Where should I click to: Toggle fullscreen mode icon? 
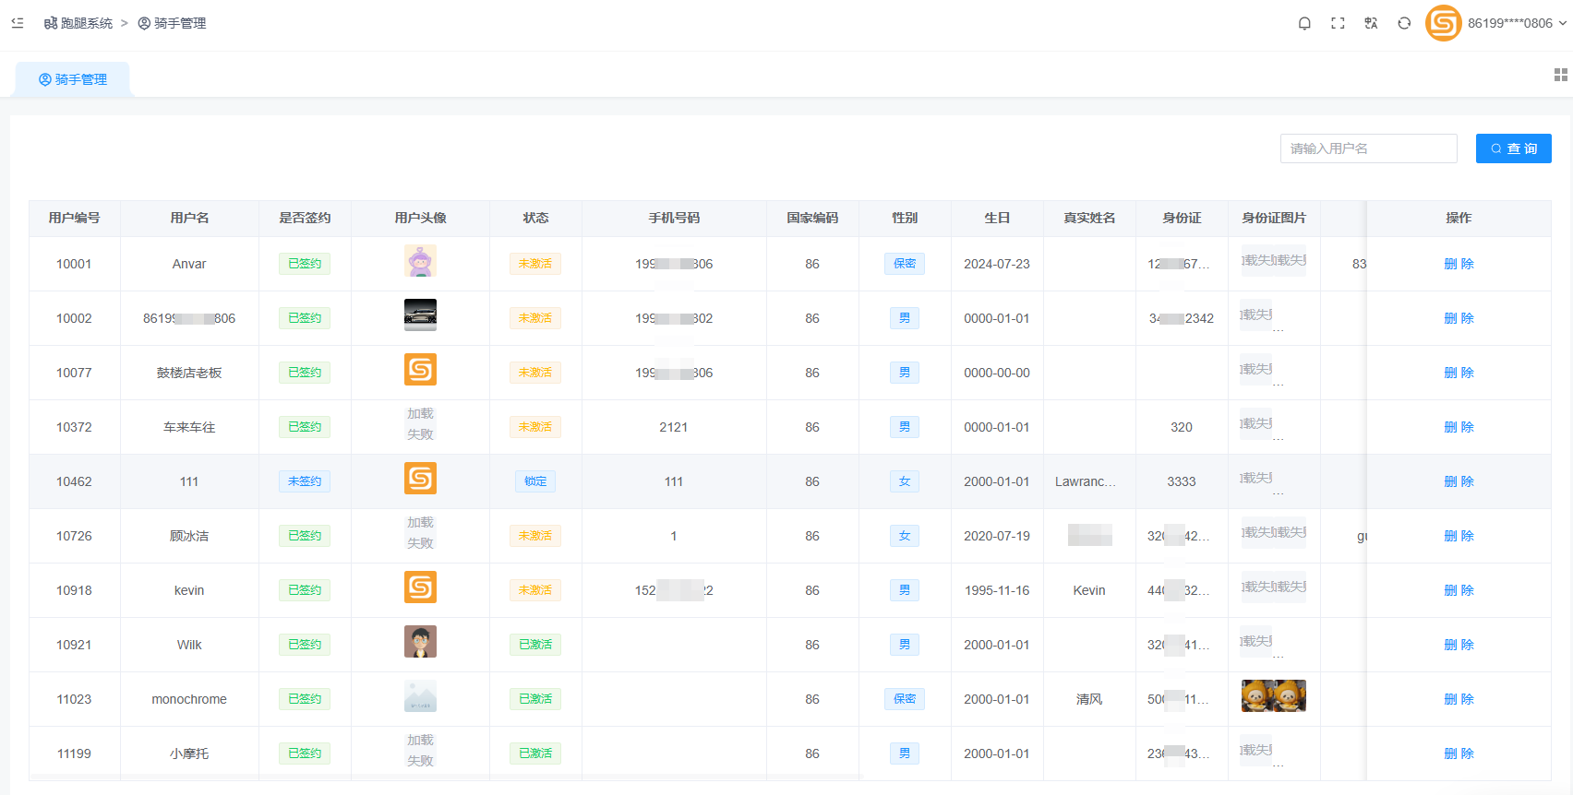(x=1338, y=23)
